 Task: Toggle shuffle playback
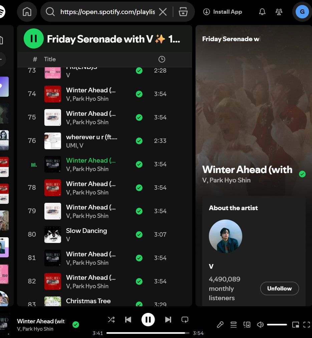[111, 320]
